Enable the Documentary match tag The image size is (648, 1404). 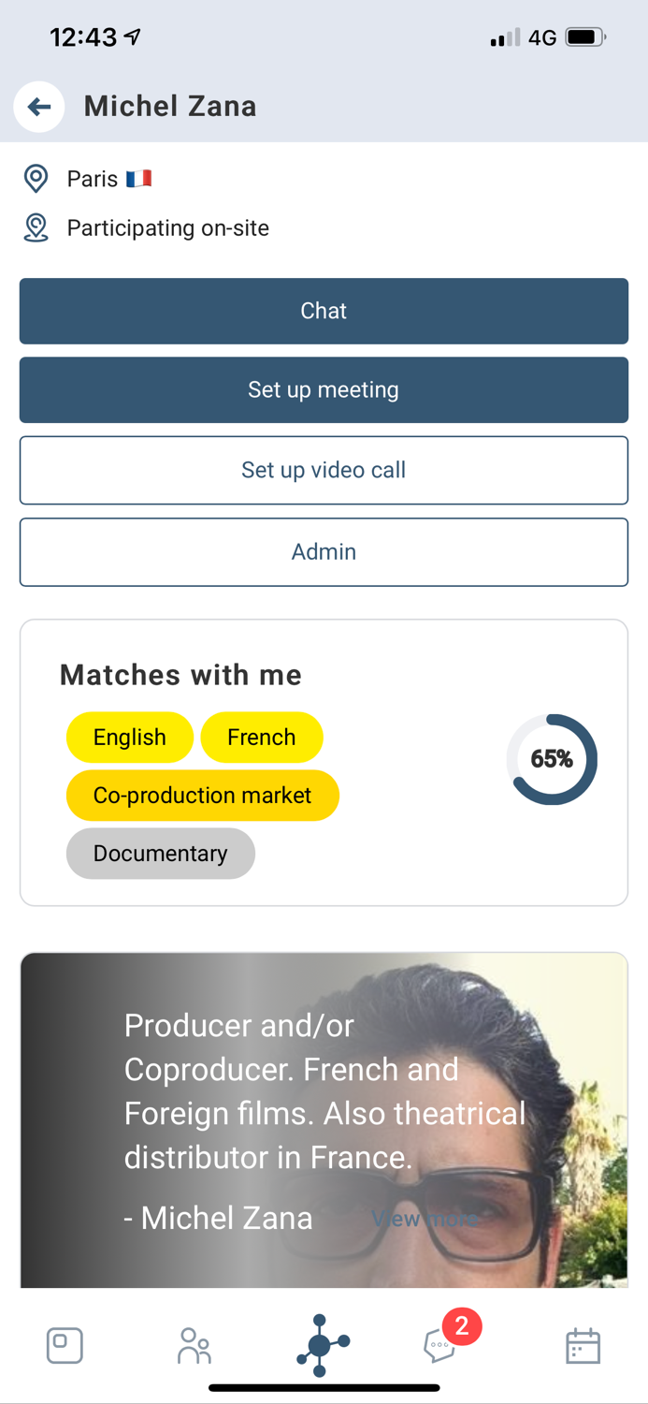tap(160, 853)
